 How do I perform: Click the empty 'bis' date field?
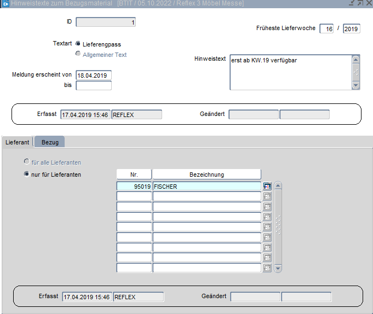(94, 85)
